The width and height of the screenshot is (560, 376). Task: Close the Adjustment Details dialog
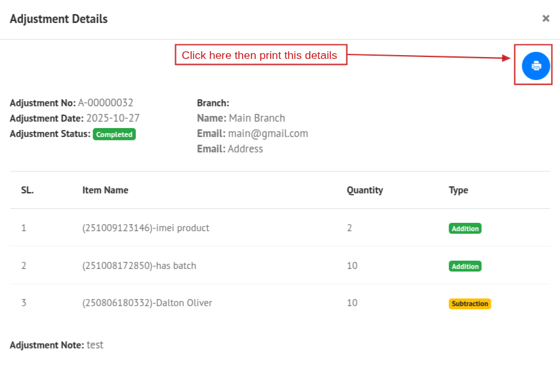coord(546,19)
